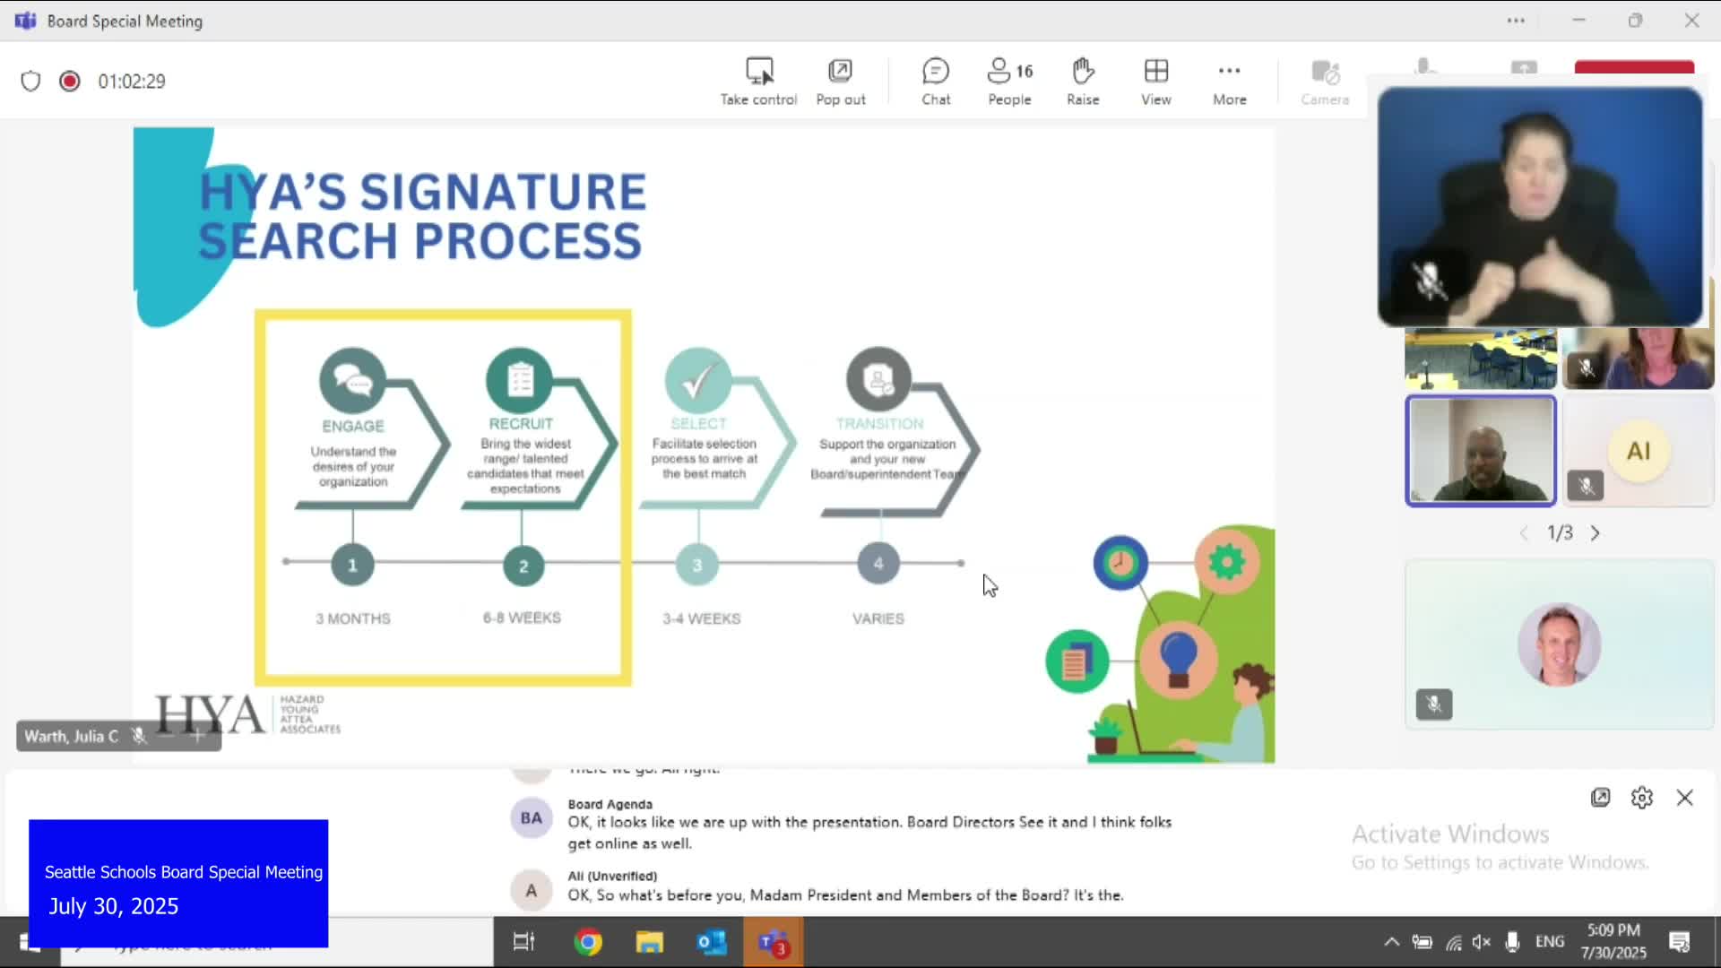Click the muted mic icon on woman's video tile
Viewport: 1721px width, 968px height.
tap(1586, 368)
